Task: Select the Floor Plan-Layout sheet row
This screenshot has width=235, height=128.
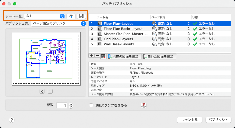Action: click(160, 23)
